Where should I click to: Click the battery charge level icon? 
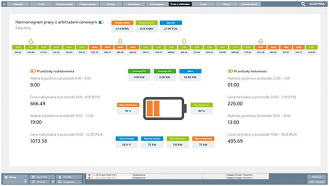click(165, 108)
